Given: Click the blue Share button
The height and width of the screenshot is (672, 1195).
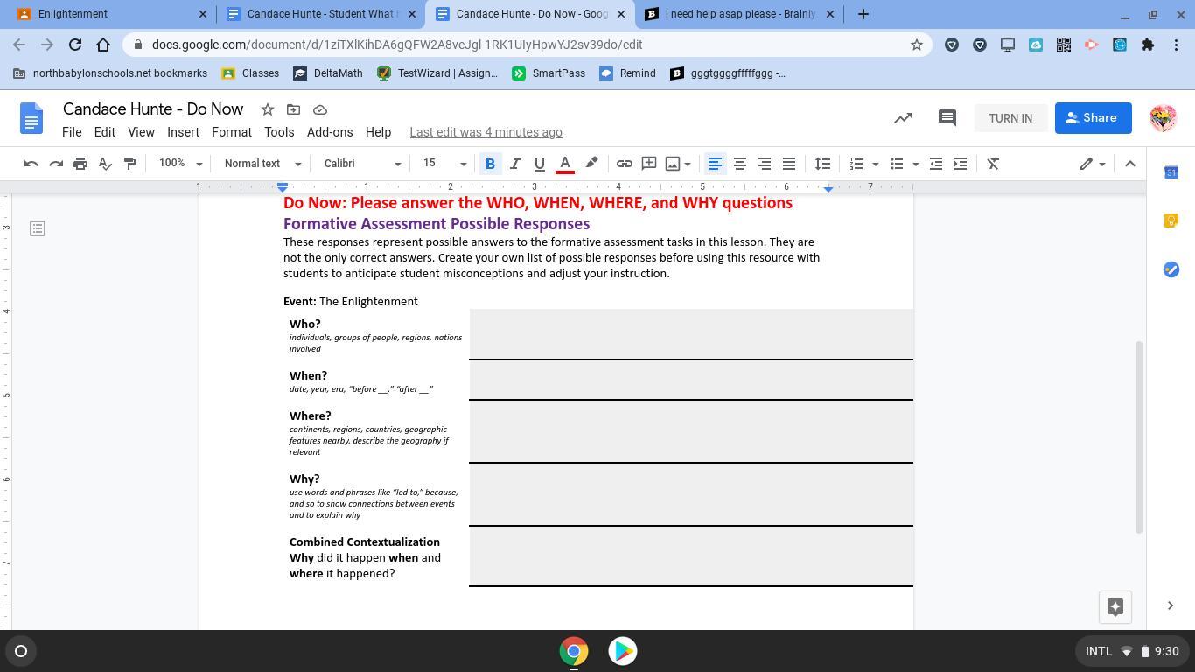Looking at the screenshot, I should (1093, 118).
